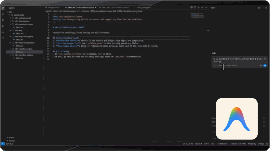
Task: Click the Markdown language mode entry
Action: point(222,144)
